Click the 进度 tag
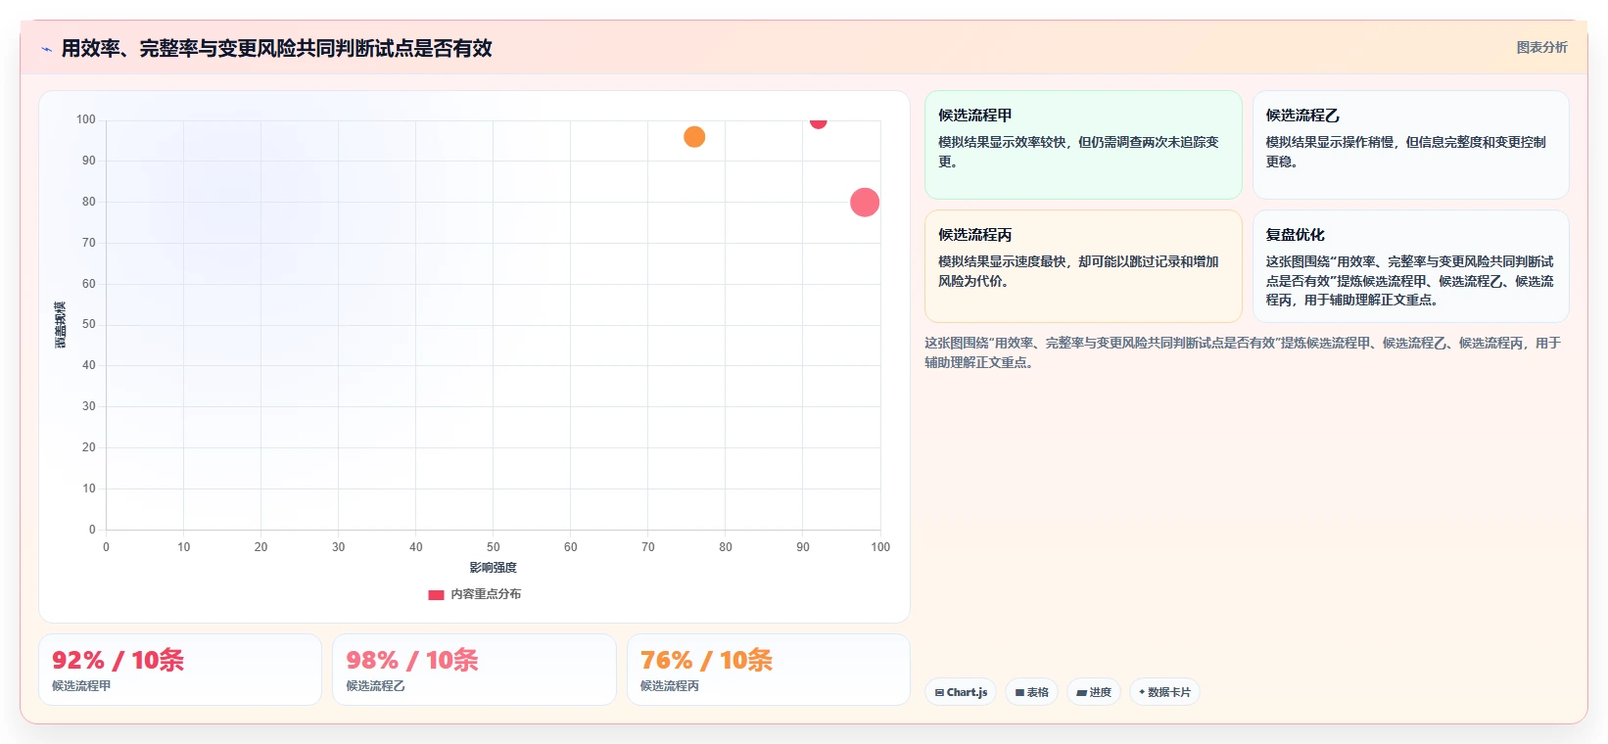 coord(1093,692)
